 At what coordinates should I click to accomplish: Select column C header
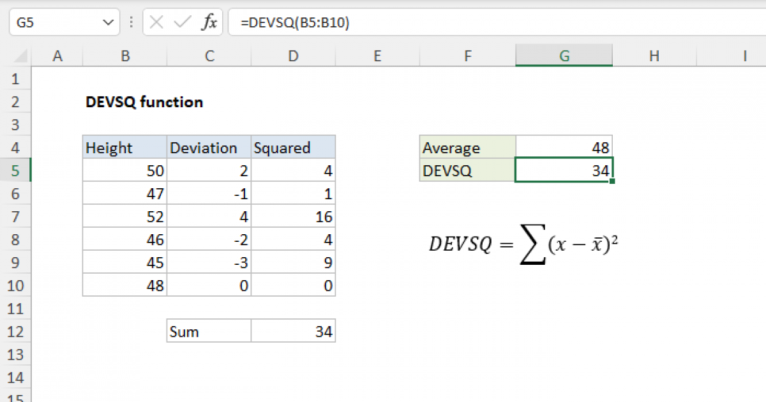tap(209, 56)
